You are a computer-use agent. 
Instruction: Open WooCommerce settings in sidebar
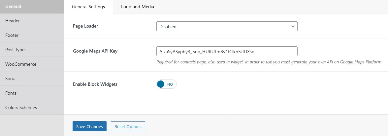click(x=32, y=64)
